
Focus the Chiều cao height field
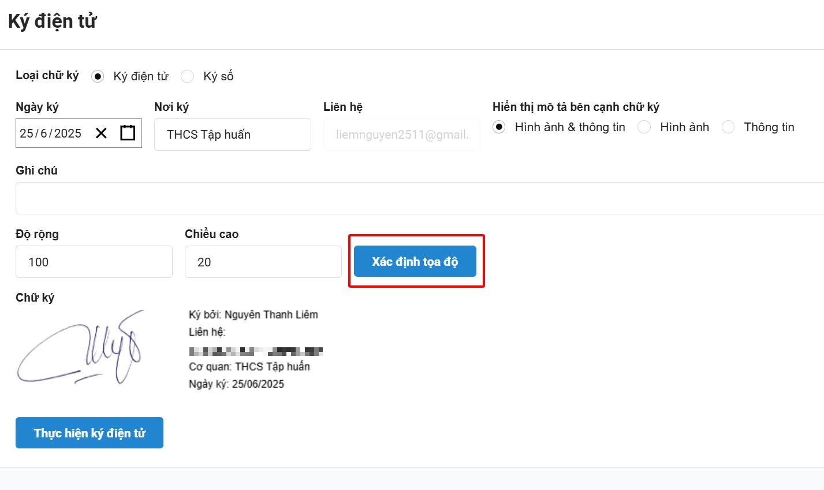263,262
